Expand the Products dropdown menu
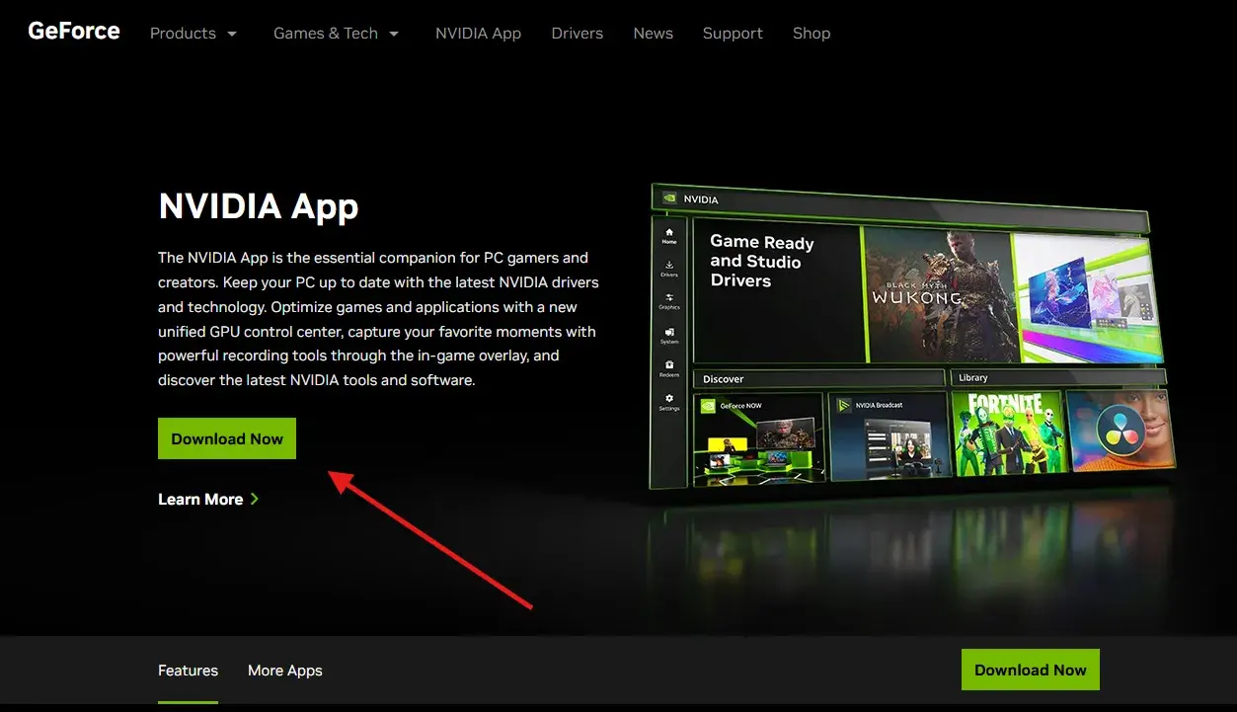Image resolution: width=1237 pixels, height=712 pixels. click(193, 34)
